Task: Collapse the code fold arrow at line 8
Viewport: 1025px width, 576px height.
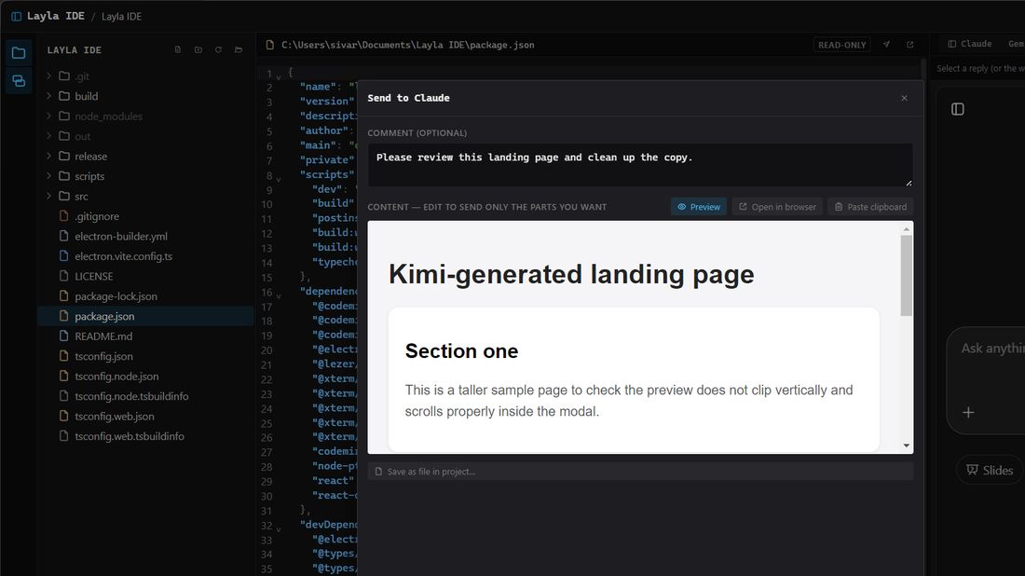Action: pos(279,179)
